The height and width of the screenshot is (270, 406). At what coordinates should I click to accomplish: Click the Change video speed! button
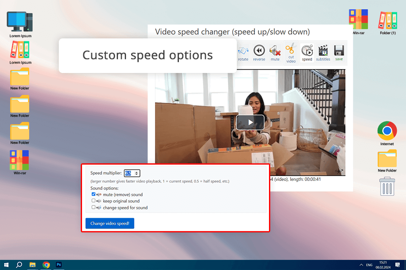[110, 223]
